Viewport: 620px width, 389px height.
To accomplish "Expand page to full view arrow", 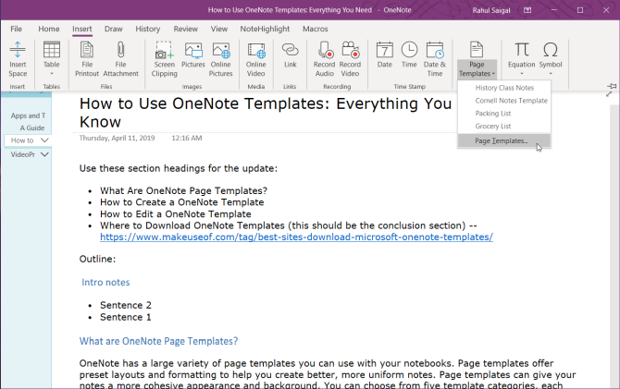I will point(609,94).
